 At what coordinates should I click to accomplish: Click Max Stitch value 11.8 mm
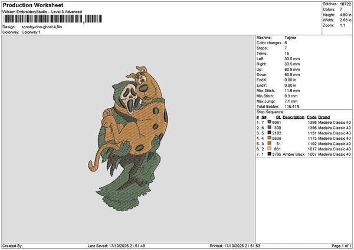pos(292,90)
